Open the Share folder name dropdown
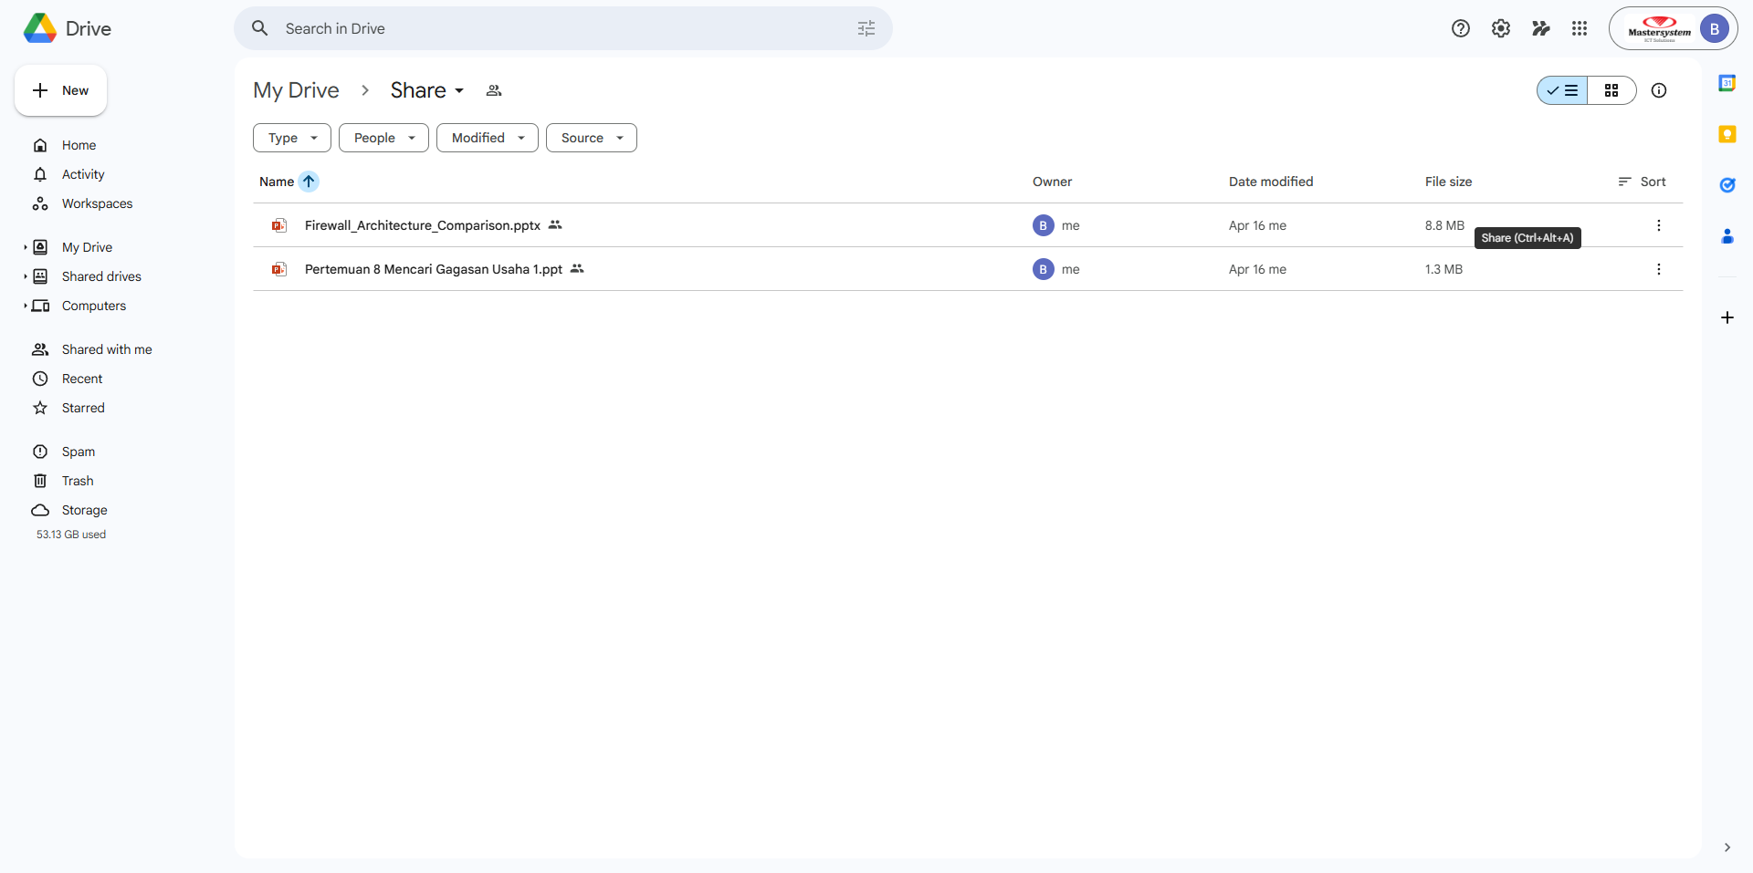The width and height of the screenshot is (1753, 873). tap(427, 90)
